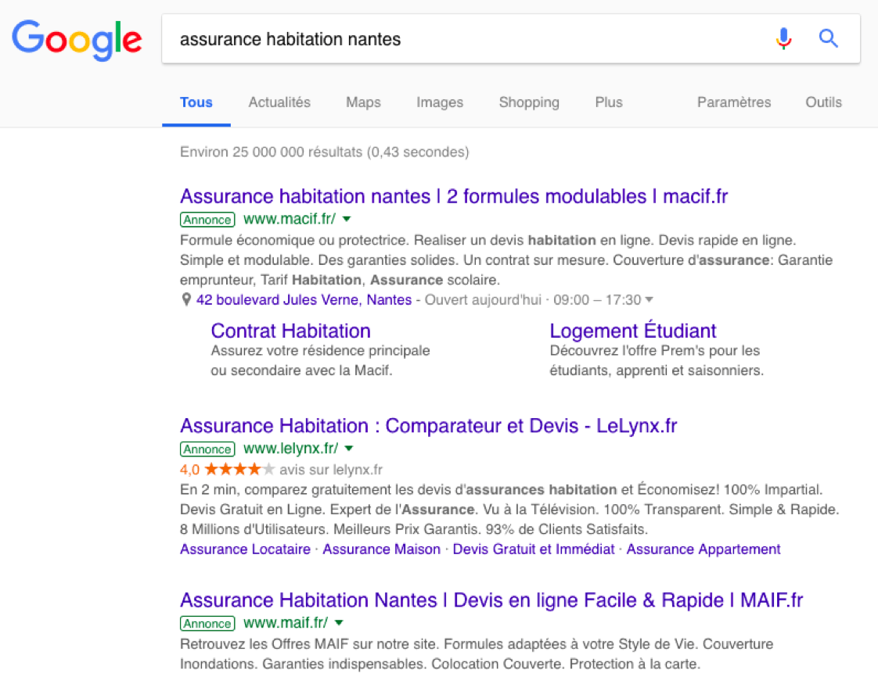Expand dropdown arrow next to www.lelynx.fr/
Viewport: 878px width, 680px height.
[x=349, y=449]
